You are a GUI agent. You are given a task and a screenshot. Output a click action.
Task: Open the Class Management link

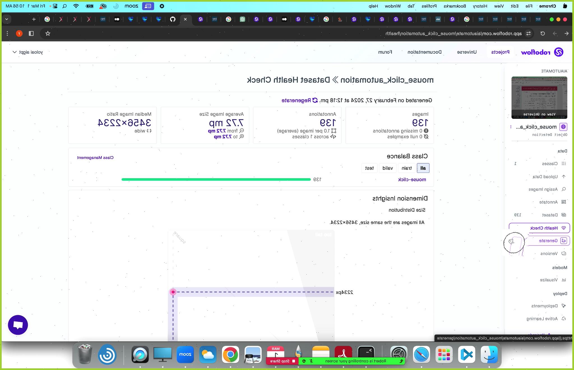pyautogui.click(x=95, y=158)
